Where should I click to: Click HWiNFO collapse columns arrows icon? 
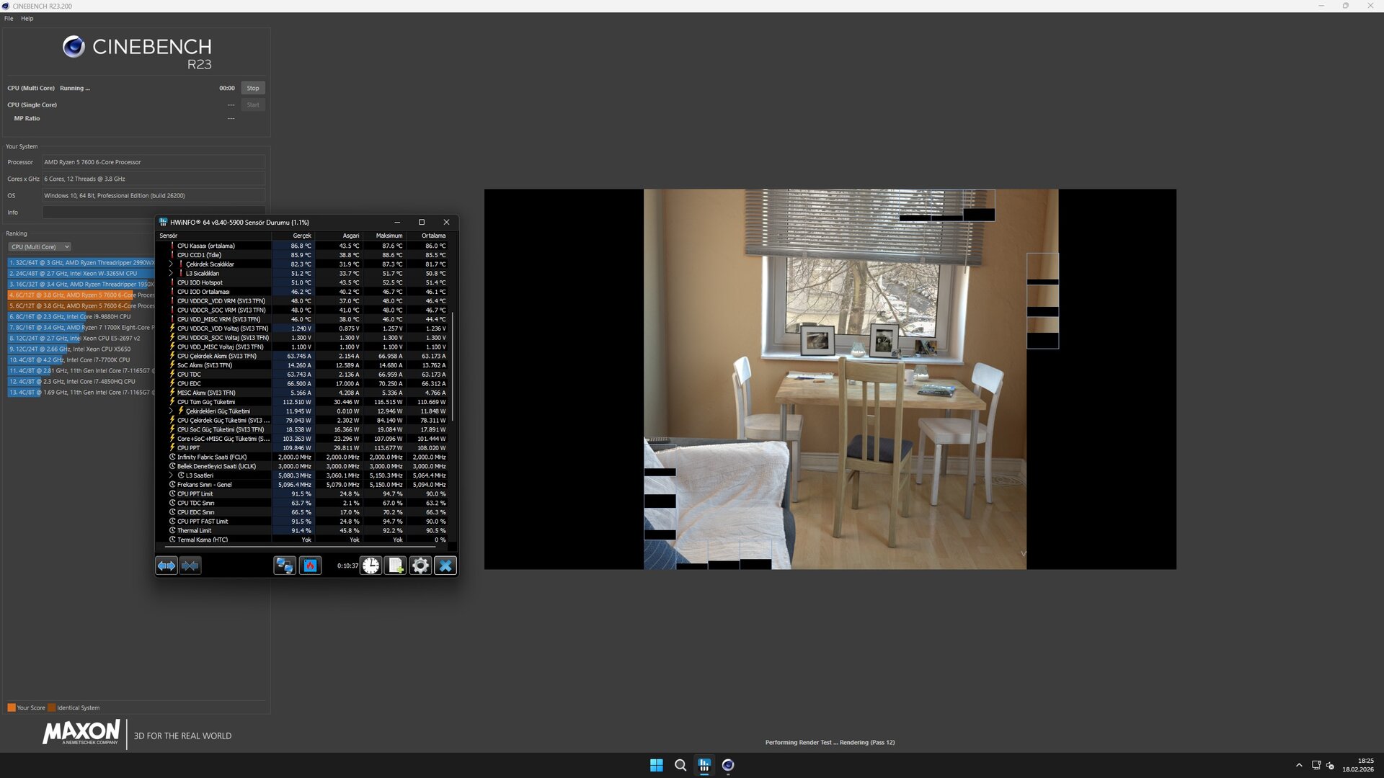click(x=190, y=566)
